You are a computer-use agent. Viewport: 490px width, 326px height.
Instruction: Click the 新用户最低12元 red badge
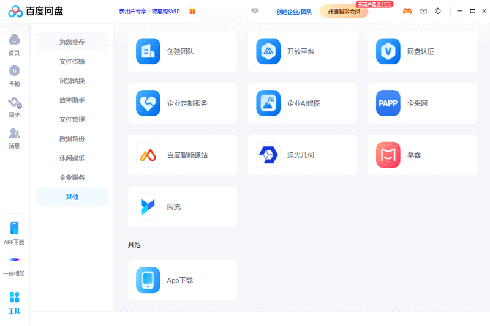374,4
